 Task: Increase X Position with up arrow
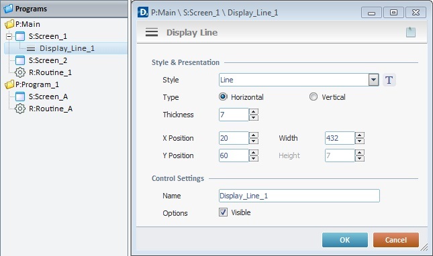click(x=253, y=135)
